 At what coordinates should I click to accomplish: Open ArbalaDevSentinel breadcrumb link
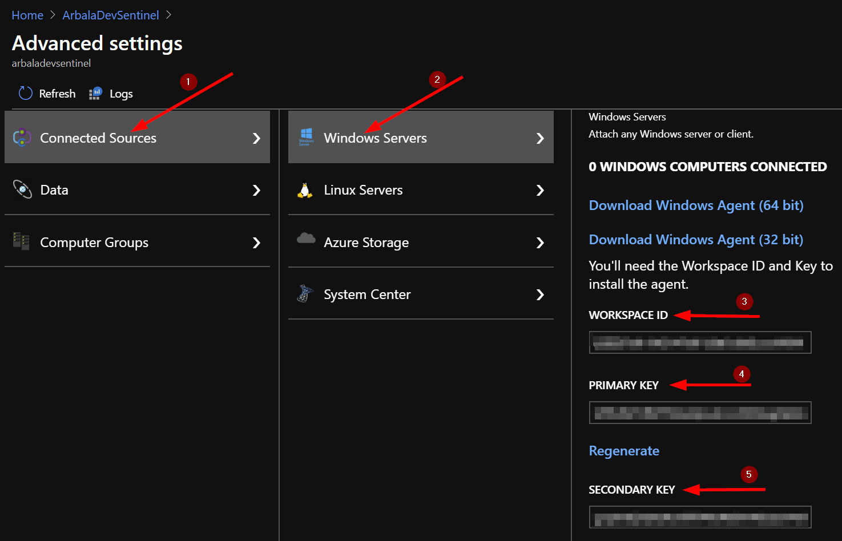pyautogui.click(x=111, y=15)
